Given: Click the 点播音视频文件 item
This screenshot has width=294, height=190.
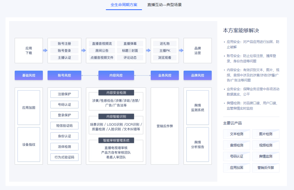Looking at the screenshot, I should [102, 58].
